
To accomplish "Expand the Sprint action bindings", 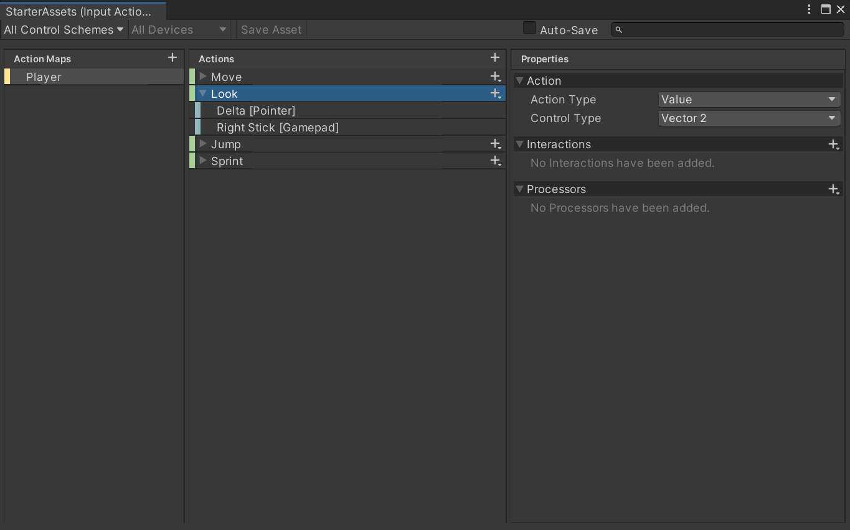I will [203, 161].
